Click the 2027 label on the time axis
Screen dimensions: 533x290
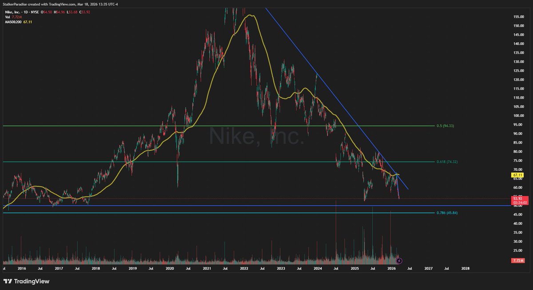tap(429, 268)
